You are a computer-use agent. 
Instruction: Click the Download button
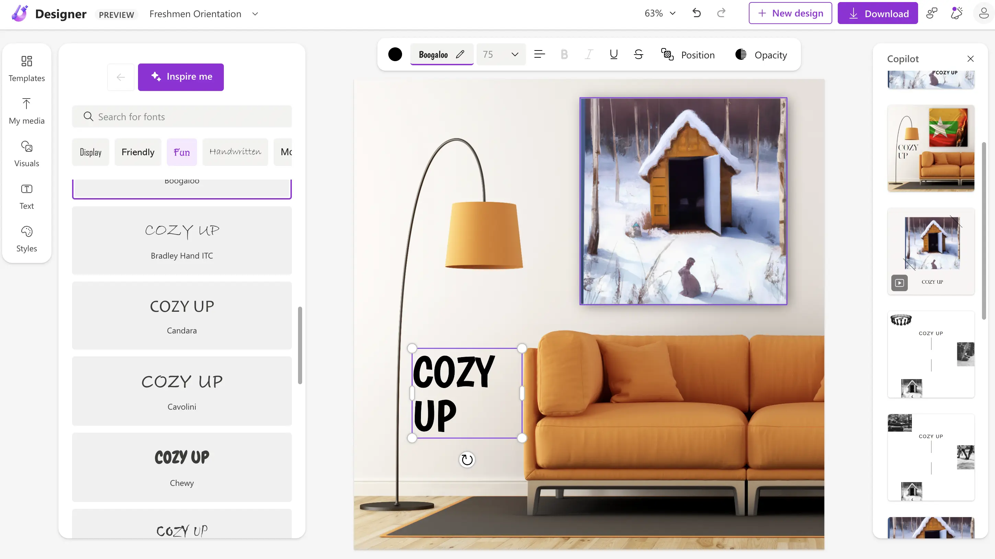pos(878,13)
